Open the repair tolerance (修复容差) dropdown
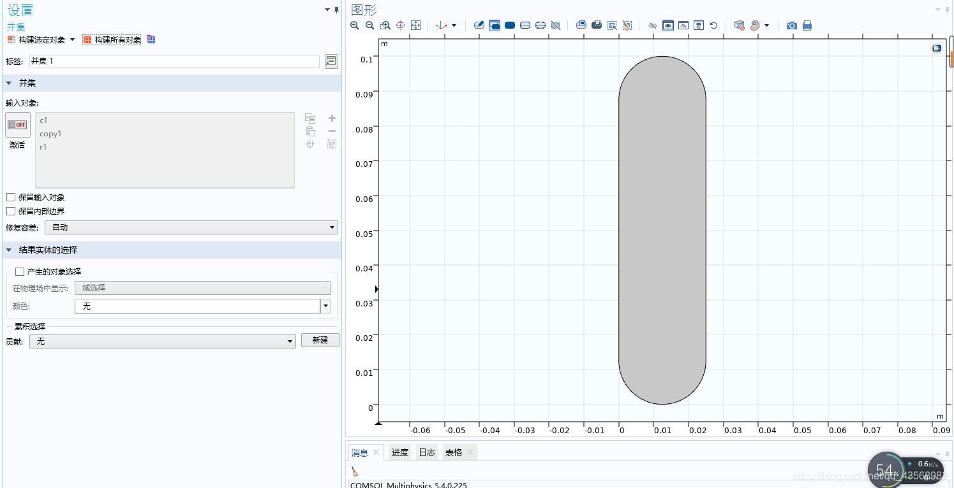Image resolution: width=954 pixels, height=488 pixels. coord(191,227)
